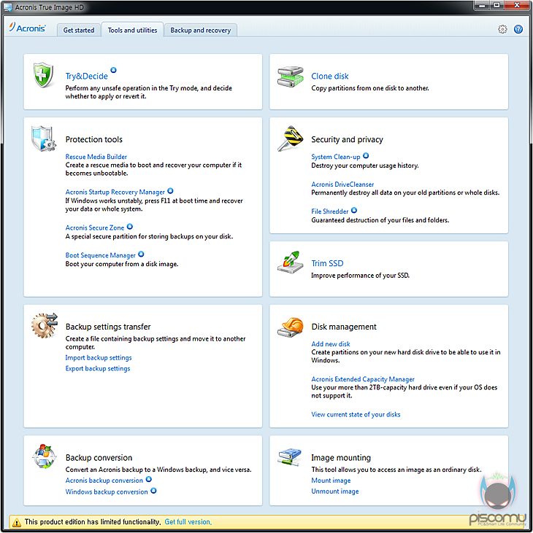The height and width of the screenshot is (533, 533).
Task: Click the Security and privacy heading
Action: 347,139
